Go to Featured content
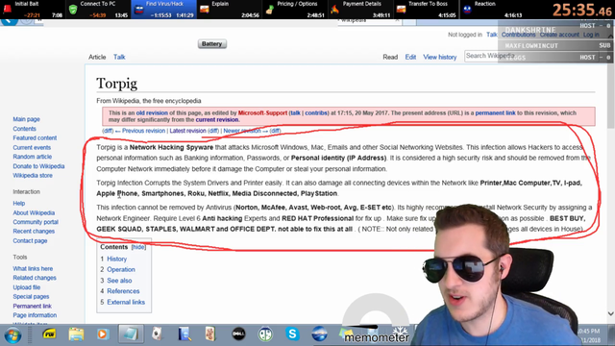This screenshot has width=615, height=346. click(x=35, y=138)
